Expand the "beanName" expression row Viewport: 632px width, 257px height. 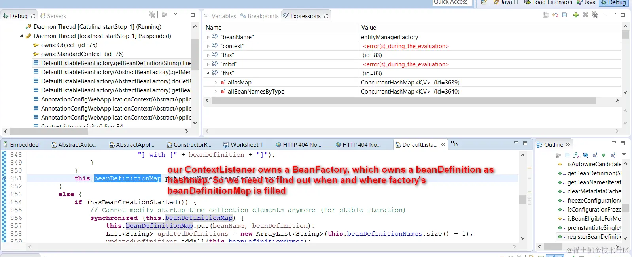(208, 37)
